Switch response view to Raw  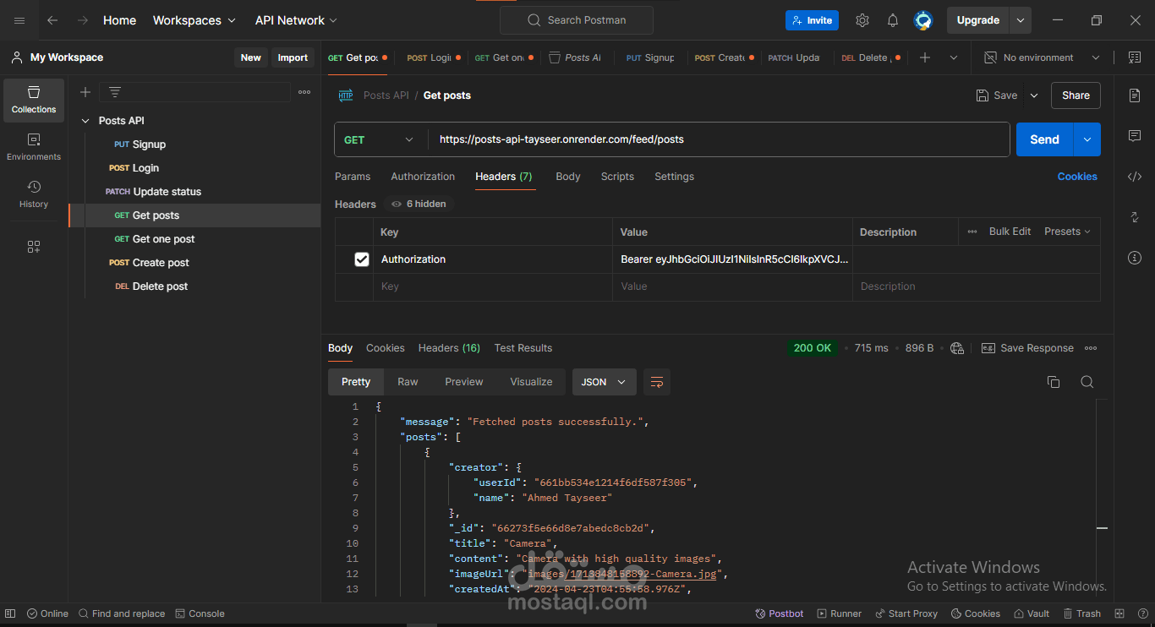click(x=408, y=382)
